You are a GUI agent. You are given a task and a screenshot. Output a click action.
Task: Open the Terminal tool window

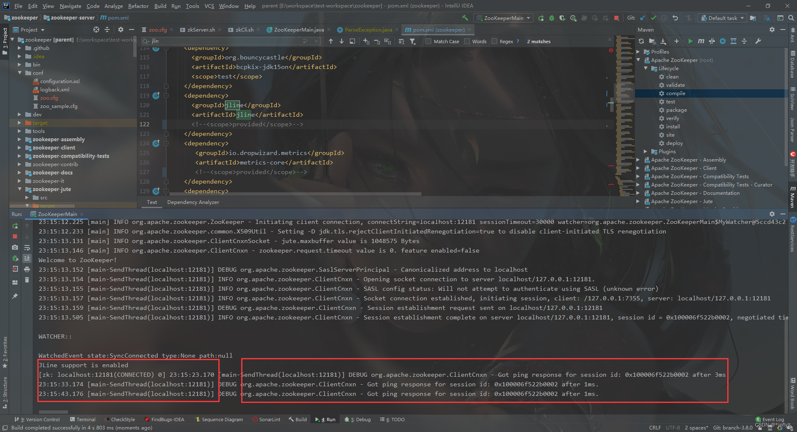coord(83,420)
